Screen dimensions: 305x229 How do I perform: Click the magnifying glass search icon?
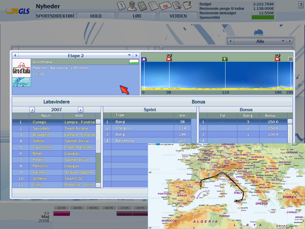pyautogui.click(x=176, y=5)
